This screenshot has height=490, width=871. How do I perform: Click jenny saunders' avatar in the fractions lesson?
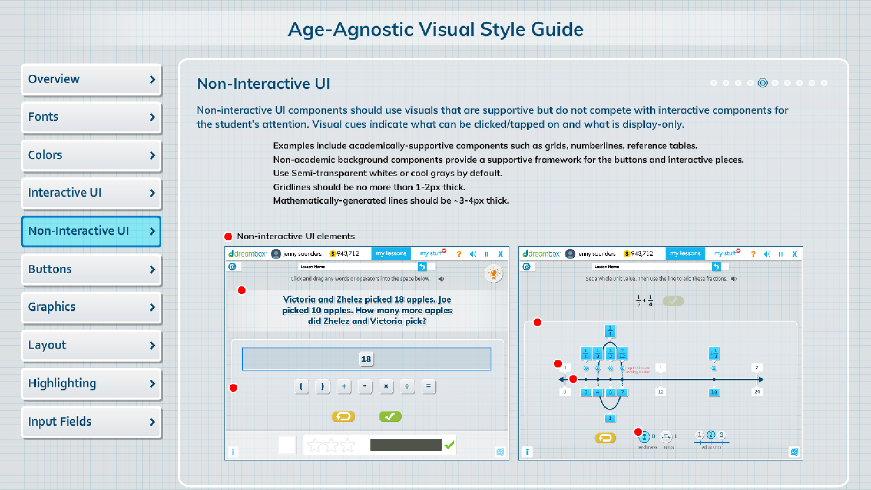[x=570, y=254]
